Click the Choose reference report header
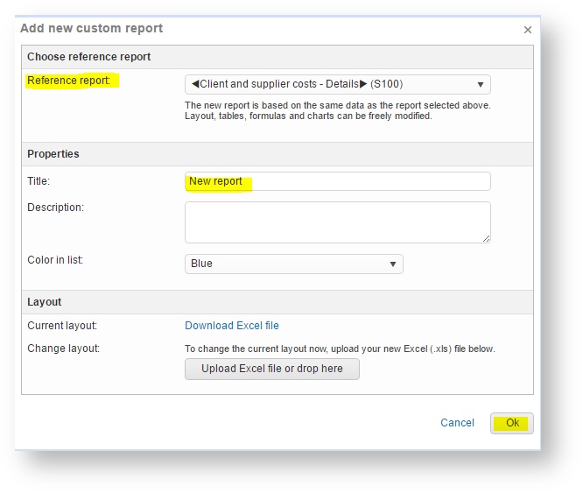 pyautogui.click(x=88, y=57)
